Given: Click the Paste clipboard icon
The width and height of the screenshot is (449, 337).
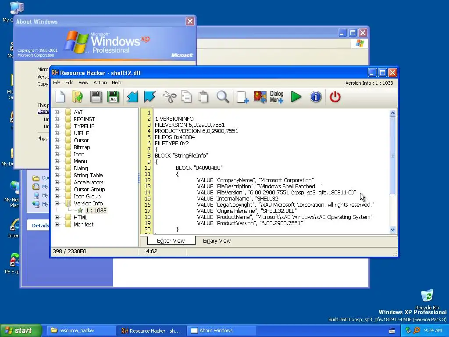Looking at the screenshot, I should point(203,97).
